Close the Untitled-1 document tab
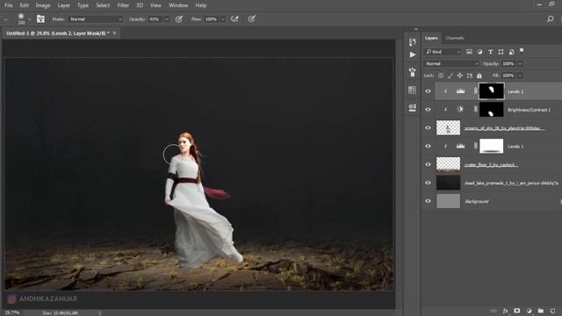 114,33
